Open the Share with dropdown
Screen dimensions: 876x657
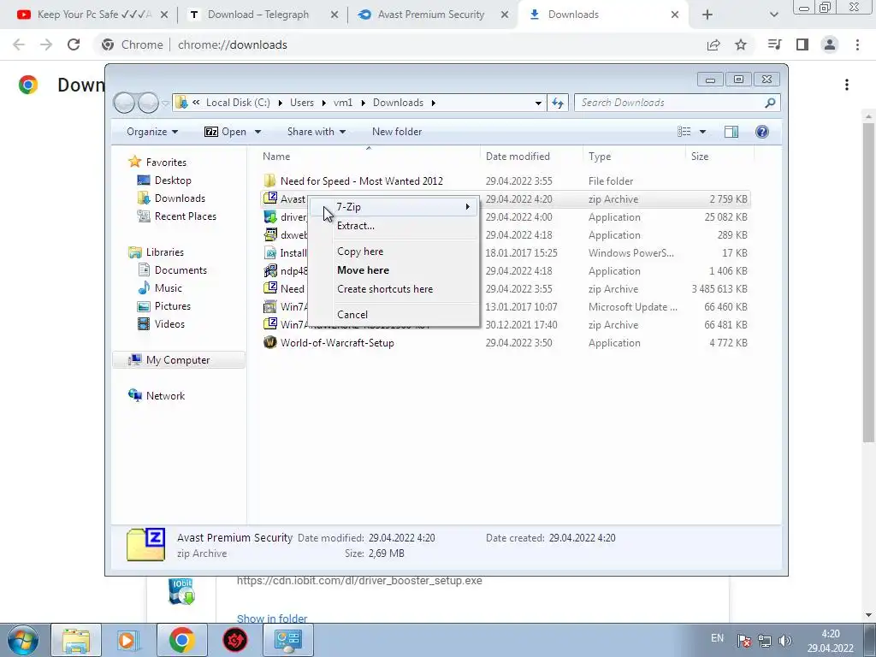pyautogui.click(x=317, y=132)
